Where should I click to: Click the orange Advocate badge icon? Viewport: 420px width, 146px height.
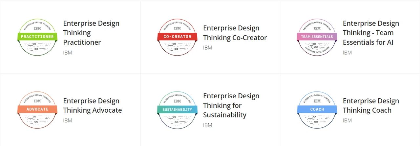(x=37, y=110)
